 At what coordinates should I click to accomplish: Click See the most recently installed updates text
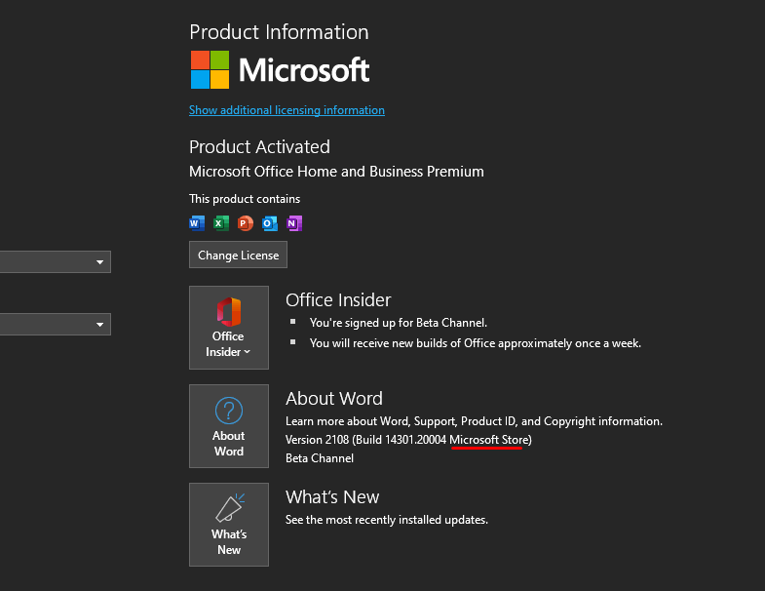pyautogui.click(x=387, y=520)
